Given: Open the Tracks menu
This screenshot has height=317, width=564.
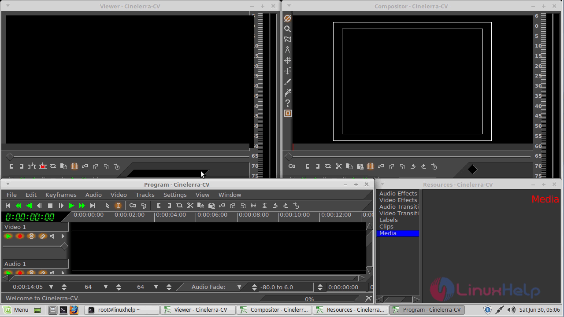Looking at the screenshot, I should coord(145,195).
